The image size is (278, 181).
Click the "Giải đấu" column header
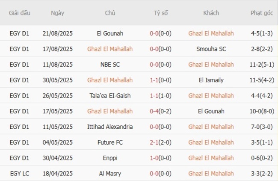point(20,13)
